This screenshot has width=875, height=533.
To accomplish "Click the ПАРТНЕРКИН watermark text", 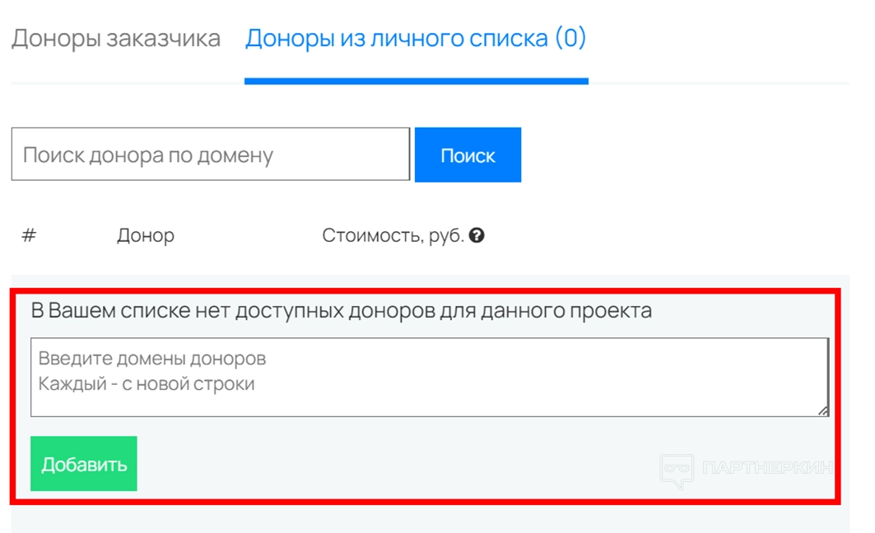I will 766,468.
